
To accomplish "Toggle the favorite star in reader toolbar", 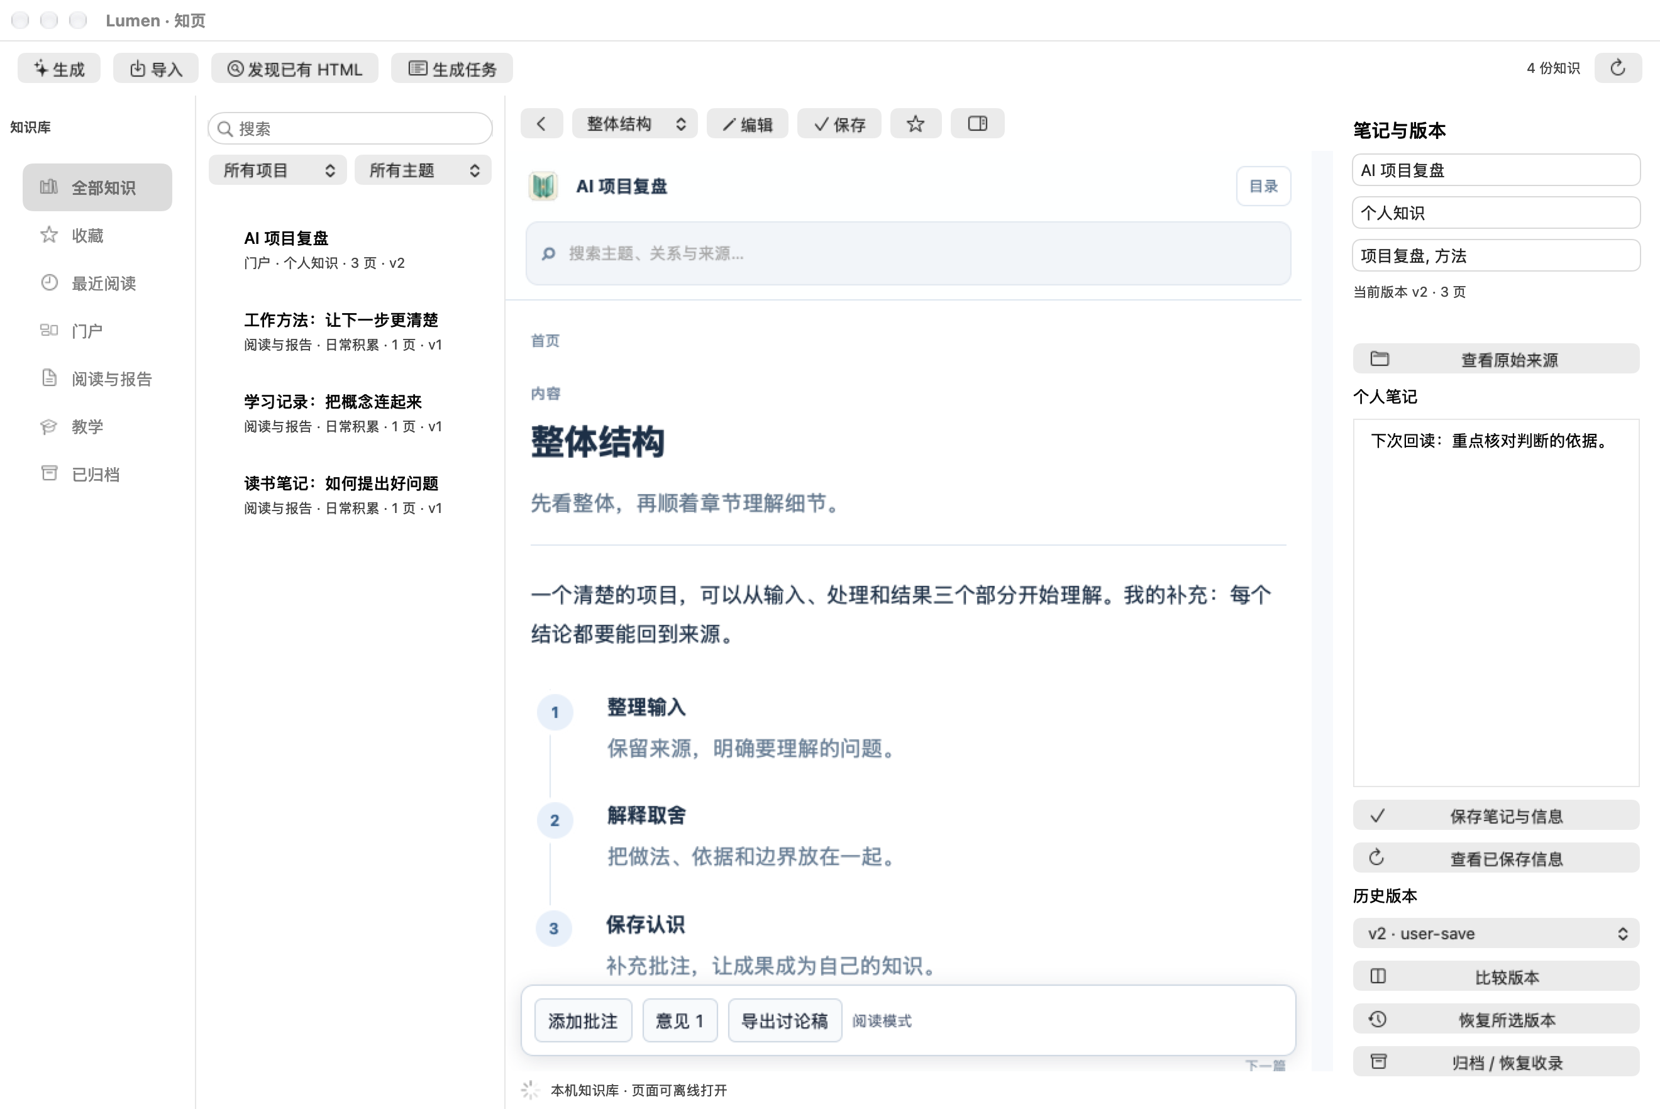I will pyautogui.click(x=916, y=124).
